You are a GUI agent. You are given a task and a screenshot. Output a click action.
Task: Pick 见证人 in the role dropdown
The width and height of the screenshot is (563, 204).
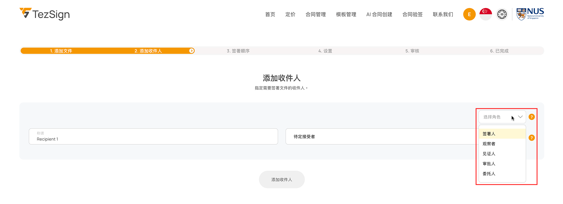tap(489, 154)
